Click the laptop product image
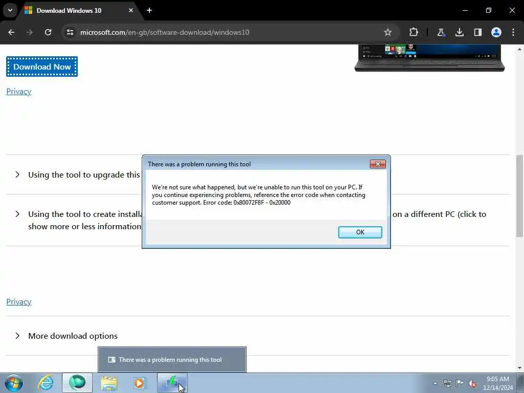524x393 pixels. (x=429, y=58)
